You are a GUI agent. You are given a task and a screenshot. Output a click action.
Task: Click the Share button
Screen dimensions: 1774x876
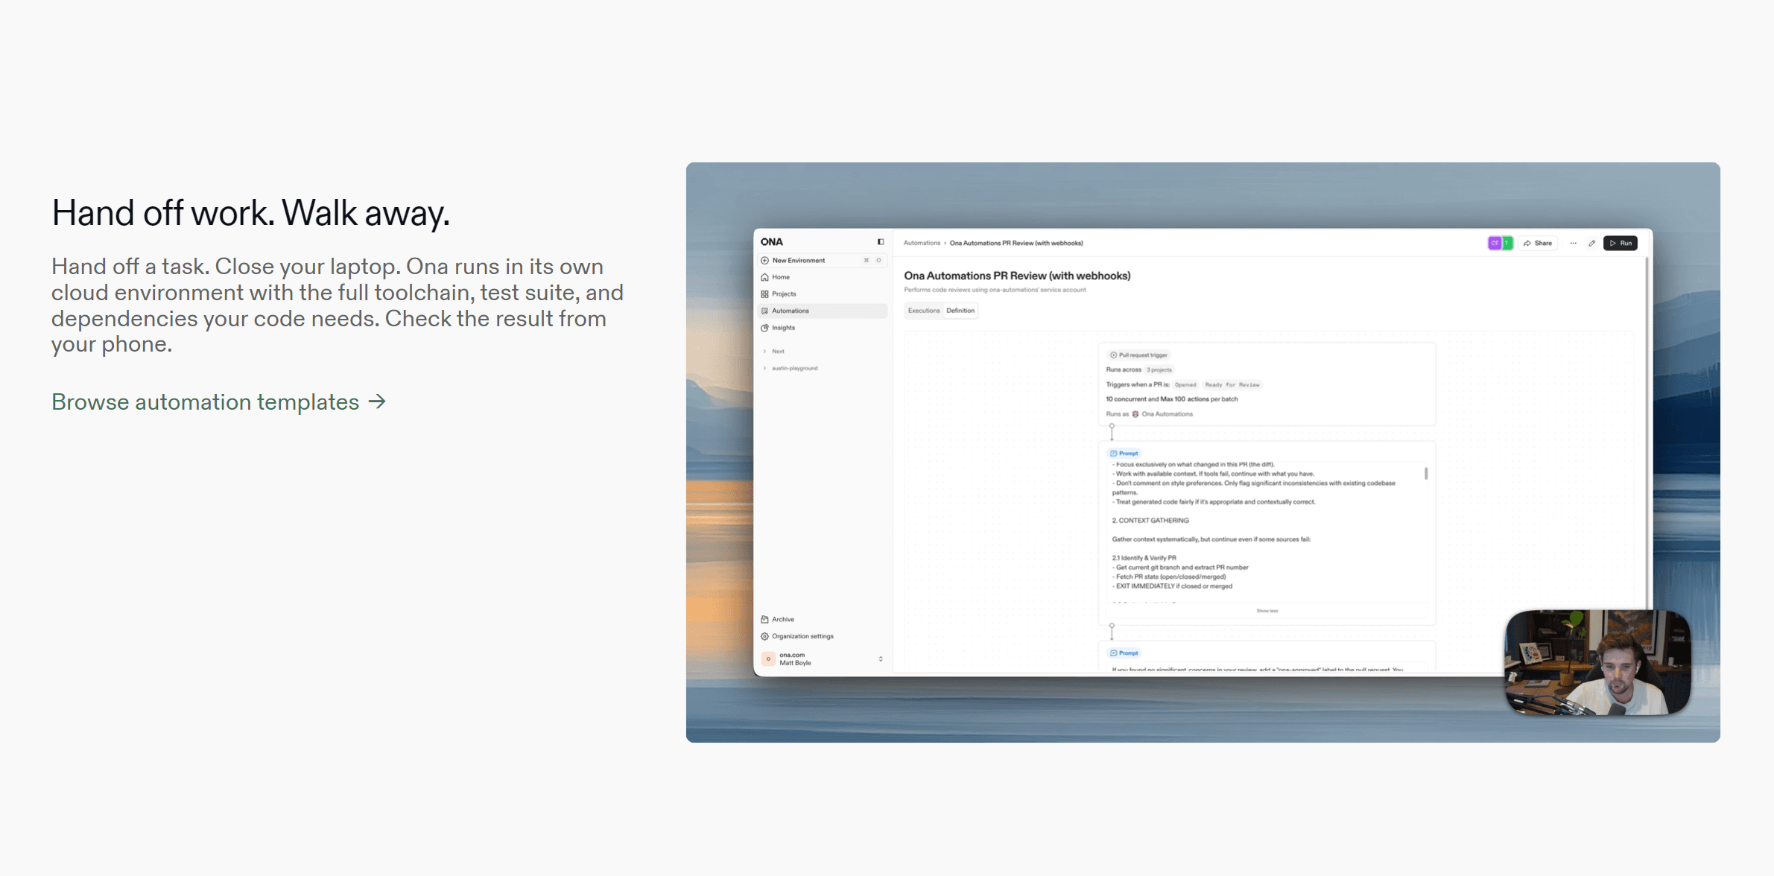tap(1538, 244)
